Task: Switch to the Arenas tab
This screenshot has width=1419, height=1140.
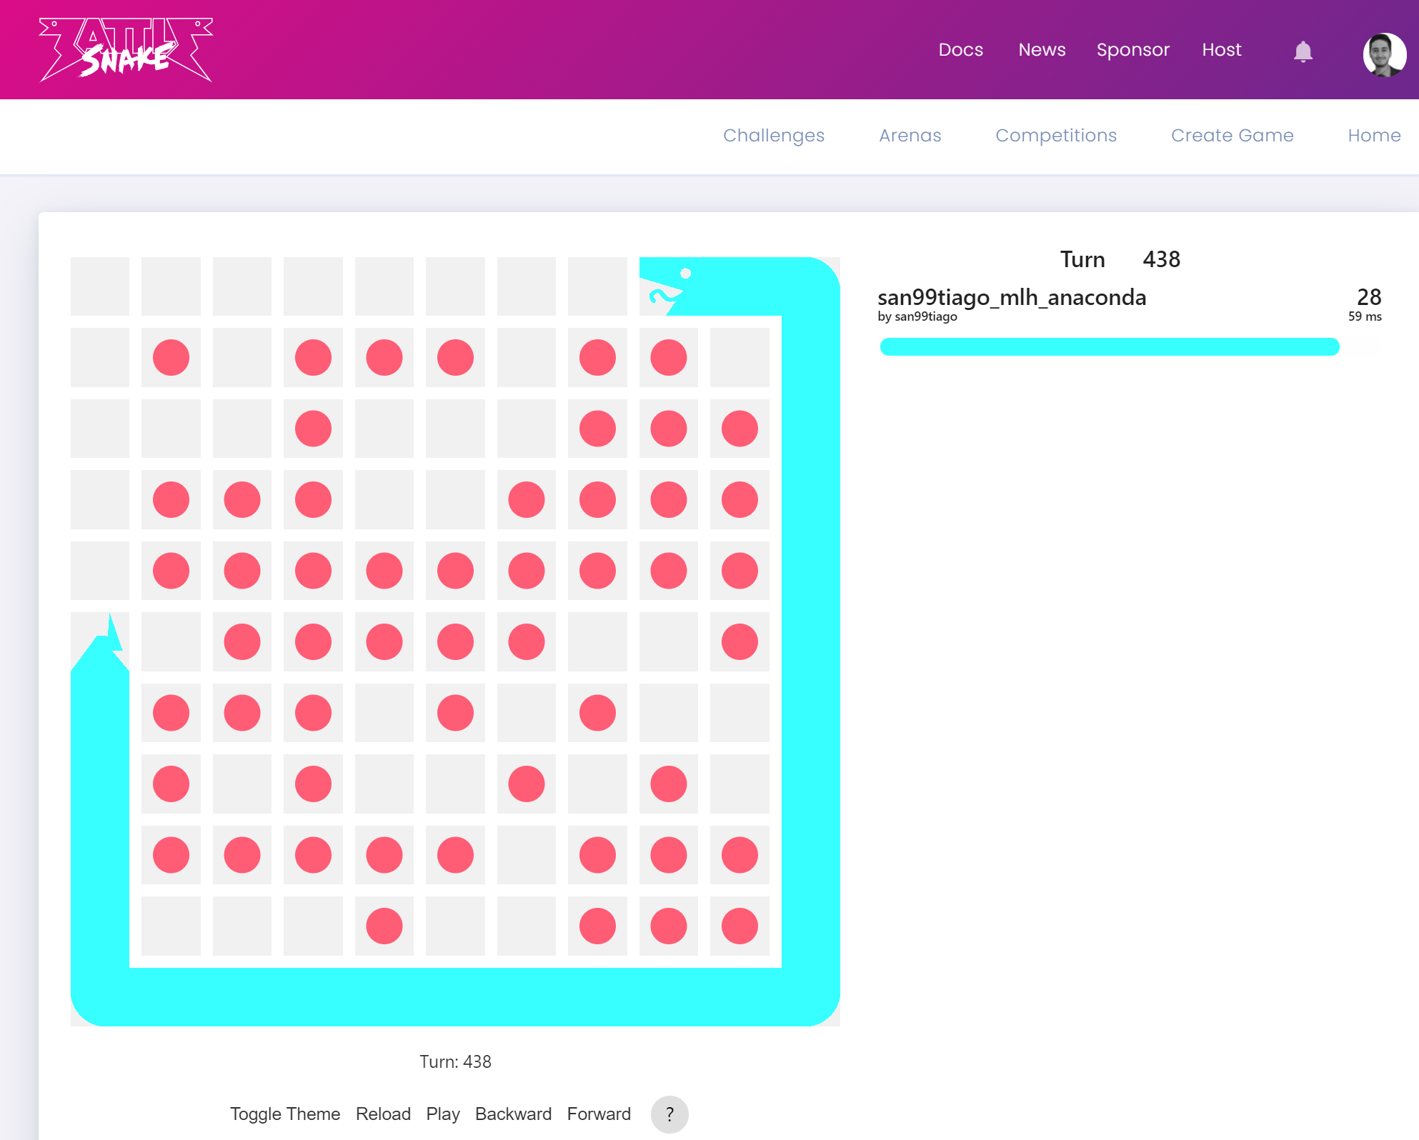Action: tap(910, 136)
